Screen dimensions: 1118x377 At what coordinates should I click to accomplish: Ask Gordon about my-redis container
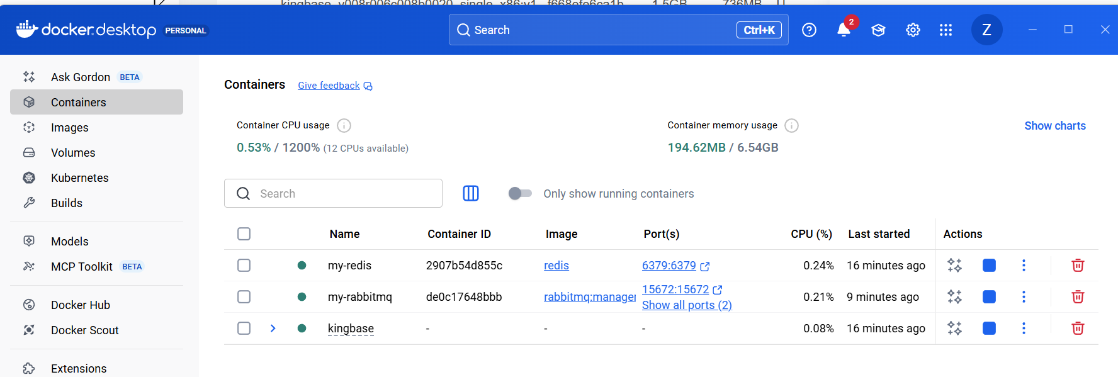click(x=954, y=266)
